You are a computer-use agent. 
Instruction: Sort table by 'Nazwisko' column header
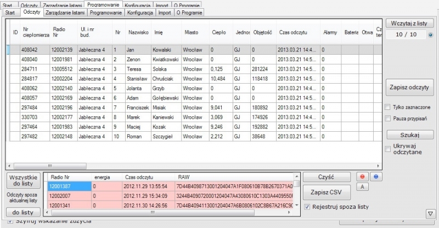(x=138, y=33)
